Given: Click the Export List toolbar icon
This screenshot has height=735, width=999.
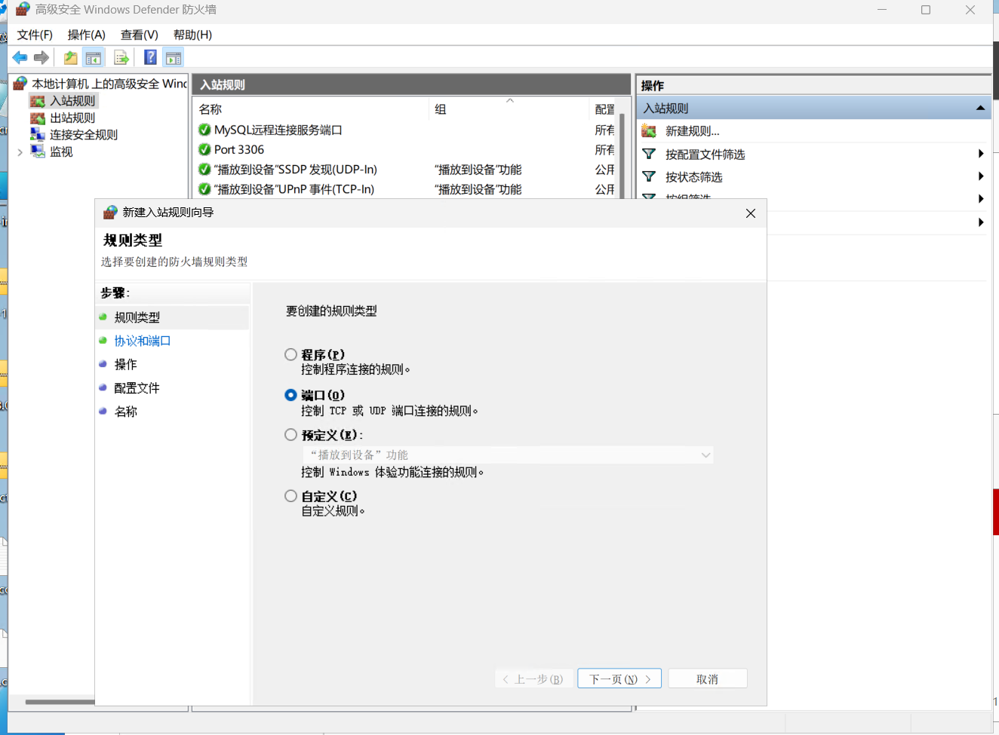Looking at the screenshot, I should pyautogui.click(x=121, y=57).
